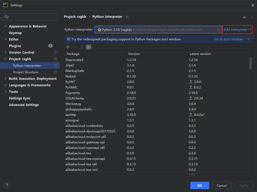
Task: Click the forward navigation arrow
Action: [252, 17]
